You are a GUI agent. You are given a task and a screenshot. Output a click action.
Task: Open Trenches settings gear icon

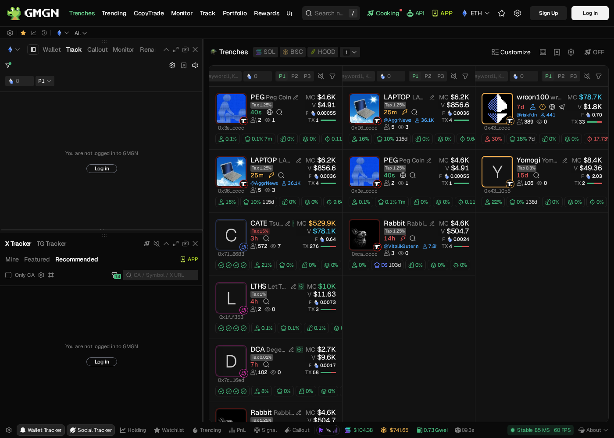[571, 52]
